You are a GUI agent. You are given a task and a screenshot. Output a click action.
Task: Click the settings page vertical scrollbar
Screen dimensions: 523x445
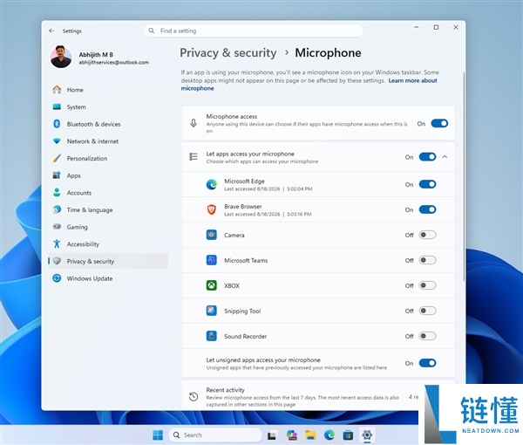(464, 177)
